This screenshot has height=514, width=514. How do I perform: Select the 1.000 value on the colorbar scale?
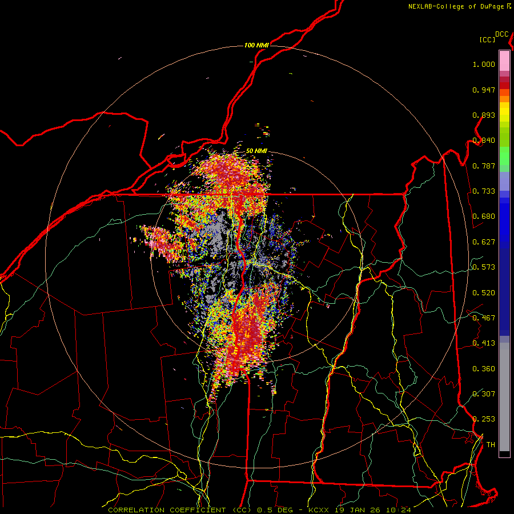pos(484,64)
